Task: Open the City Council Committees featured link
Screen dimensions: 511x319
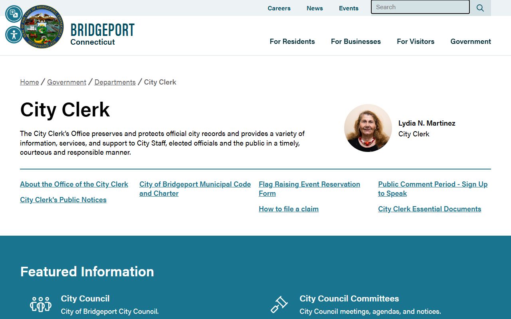Action: coord(349,299)
